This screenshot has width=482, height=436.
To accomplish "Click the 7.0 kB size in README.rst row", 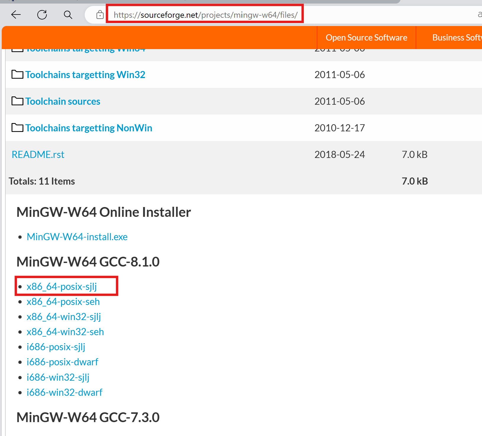I will [x=414, y=154].
